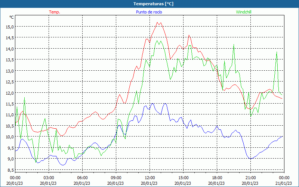This screenshot has height=187, width=299.
Task: Click the 12,5 y-axis value
Action: 10,82
